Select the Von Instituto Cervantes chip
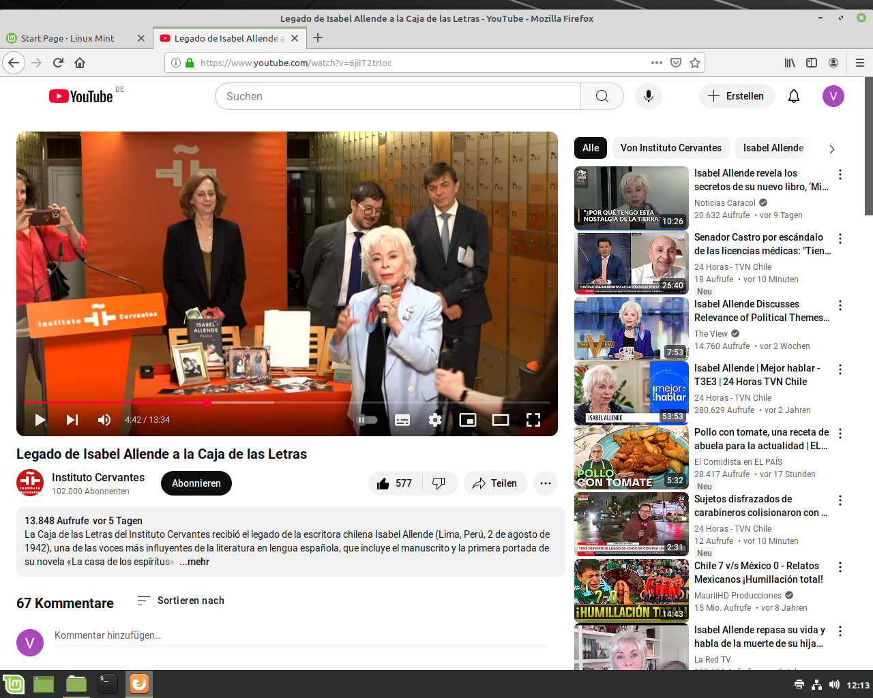Screen dimensions: 873x698 click(671, 148)
